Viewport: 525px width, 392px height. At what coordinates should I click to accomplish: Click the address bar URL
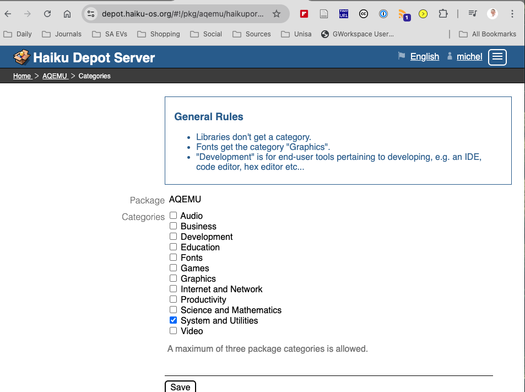(x=182, y=14)
